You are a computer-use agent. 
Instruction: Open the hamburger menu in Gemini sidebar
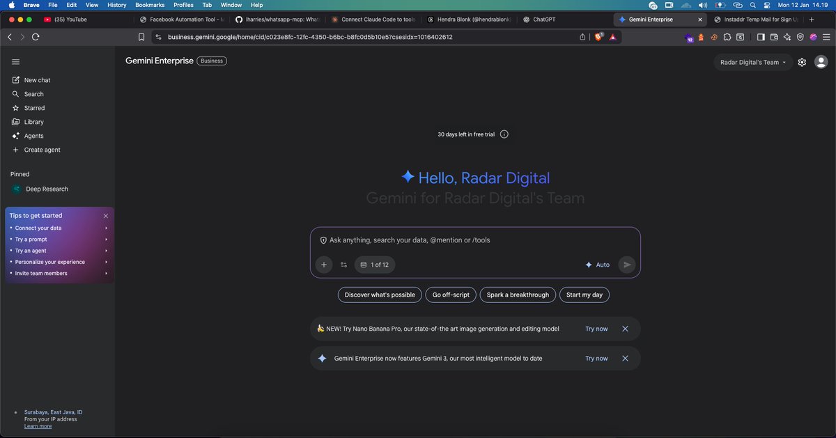tap(15, 62)
